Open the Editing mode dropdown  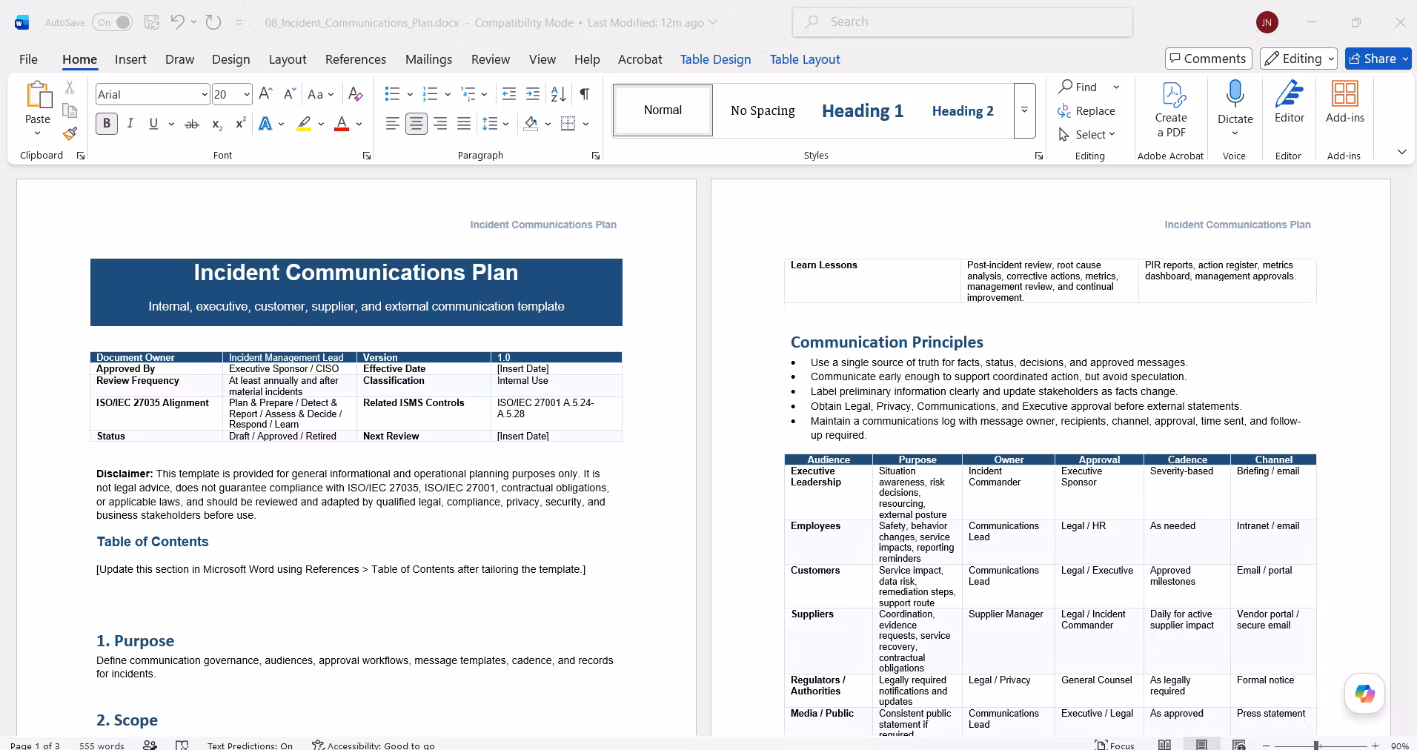pyautogui.click(x=1299, y=59)
